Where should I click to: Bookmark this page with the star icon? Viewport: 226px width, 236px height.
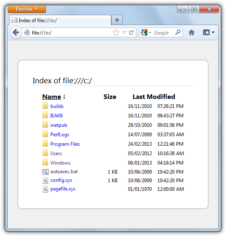[x=116, y=32]
